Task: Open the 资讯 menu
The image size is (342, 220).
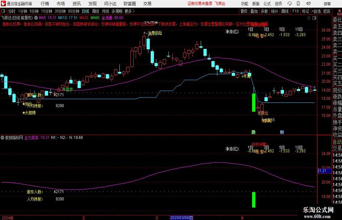Action: point(77,4)
